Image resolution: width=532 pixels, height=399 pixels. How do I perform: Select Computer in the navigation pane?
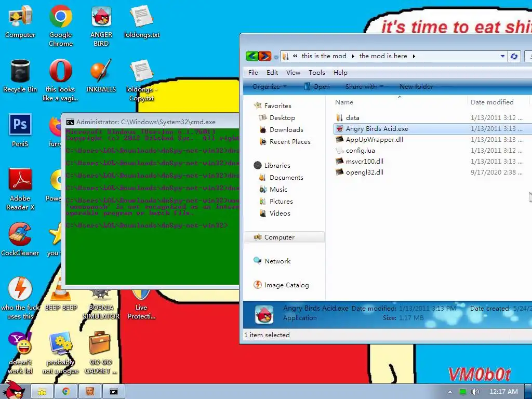[x=284, y=237]
